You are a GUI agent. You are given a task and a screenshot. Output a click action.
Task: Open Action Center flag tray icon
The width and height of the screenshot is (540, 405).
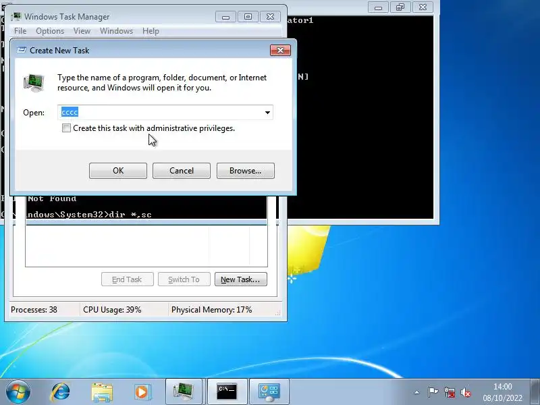[x=433, y=392]
